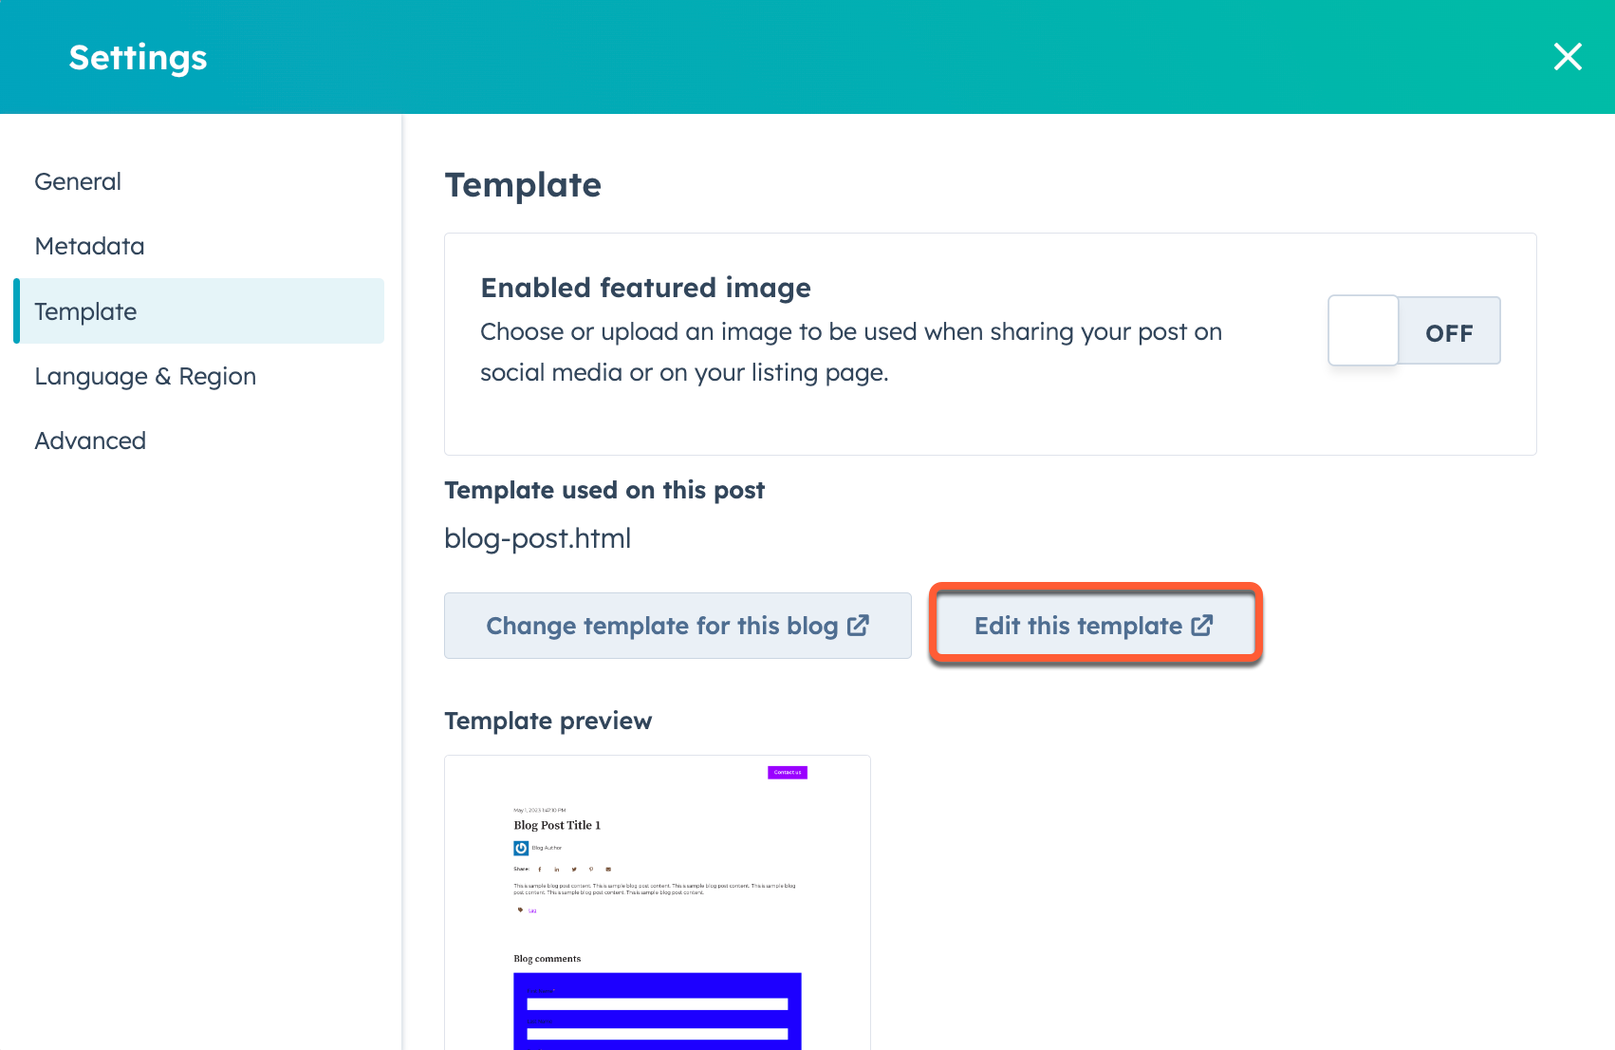
Task: Click the First Name field in preview form
Action: [x=658, y=1003]
